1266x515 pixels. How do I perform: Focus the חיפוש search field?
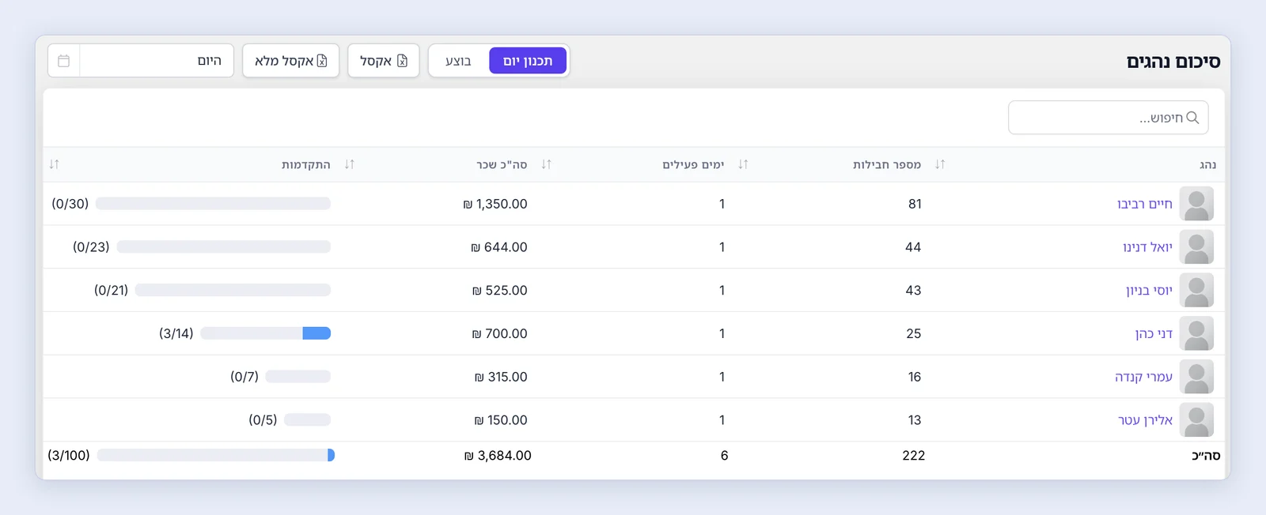point(1108,118)
